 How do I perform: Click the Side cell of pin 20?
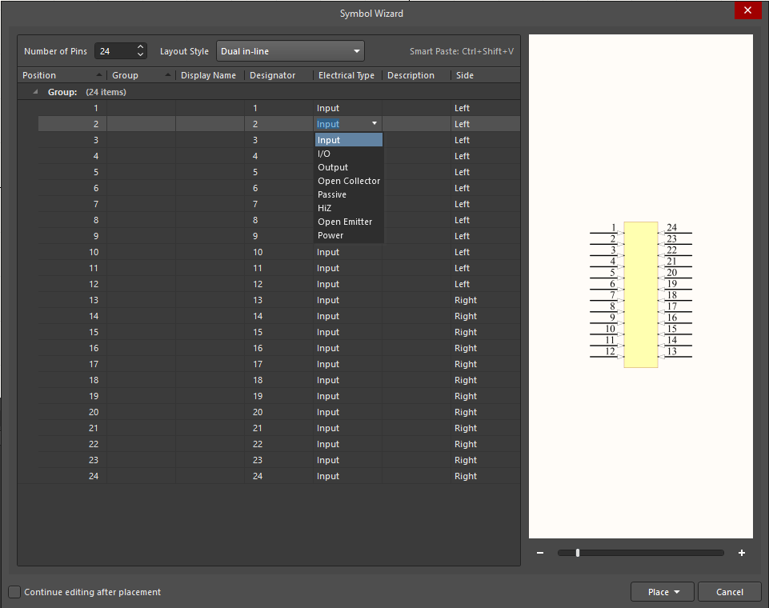(486, 412)
